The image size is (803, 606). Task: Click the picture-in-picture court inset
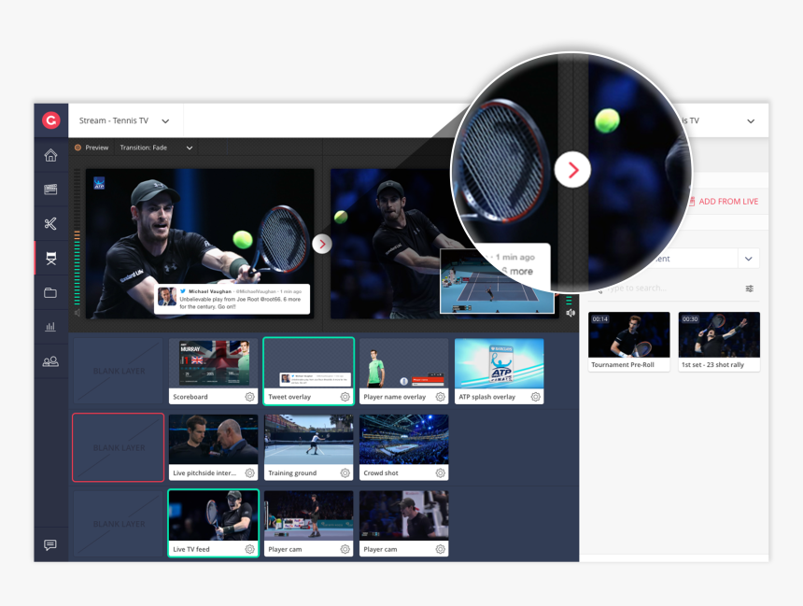(498, 281)
